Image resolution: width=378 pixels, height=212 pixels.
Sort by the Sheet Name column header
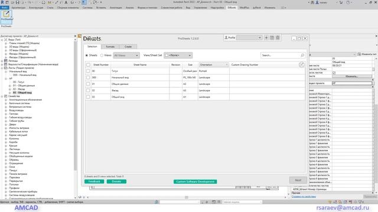pos(140,65)
